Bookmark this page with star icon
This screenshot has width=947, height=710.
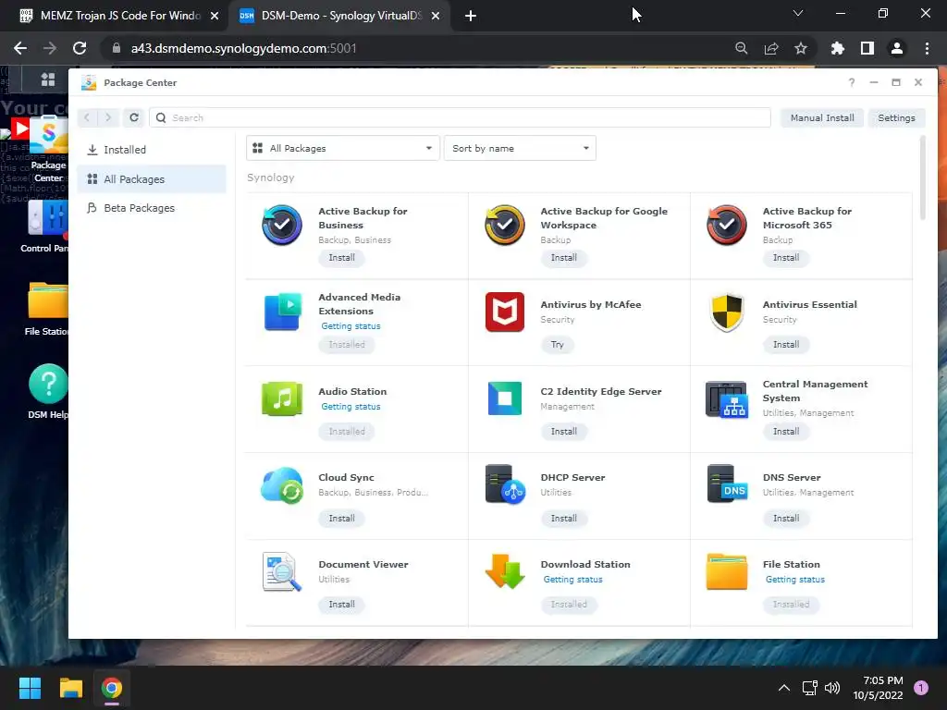[801, 48]
